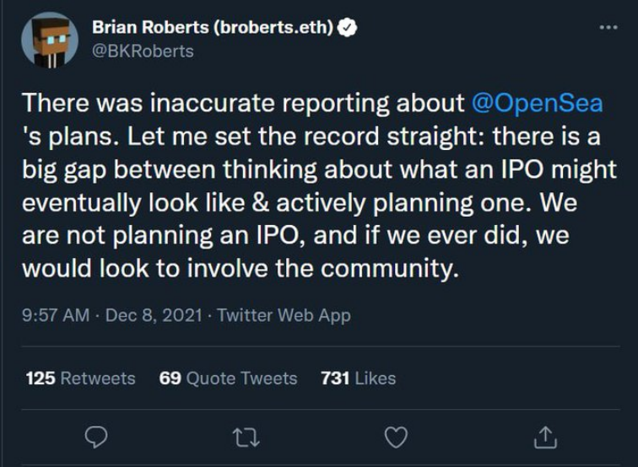Open the @OpenSea mention link
This screenshot has height=467, width=638.
click(538, 103)
